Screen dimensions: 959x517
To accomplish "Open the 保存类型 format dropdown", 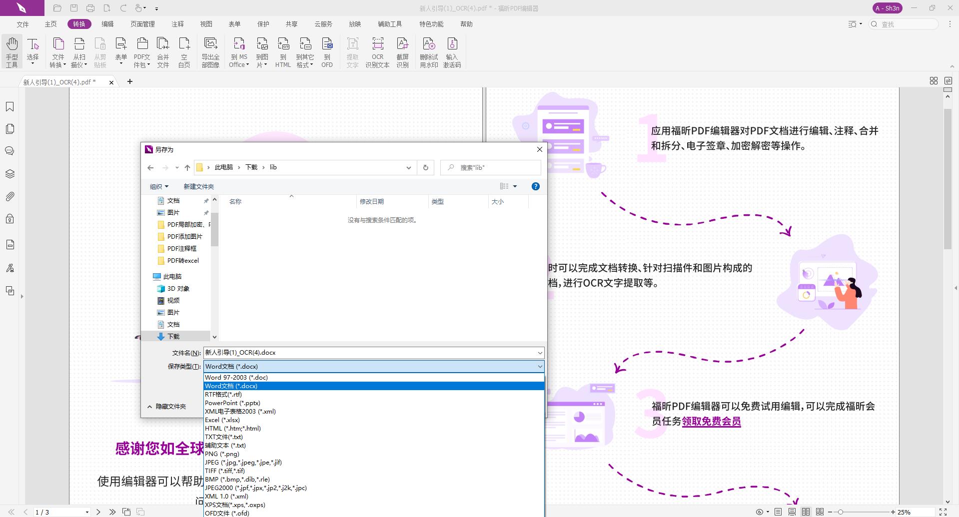I will [539, 366].
